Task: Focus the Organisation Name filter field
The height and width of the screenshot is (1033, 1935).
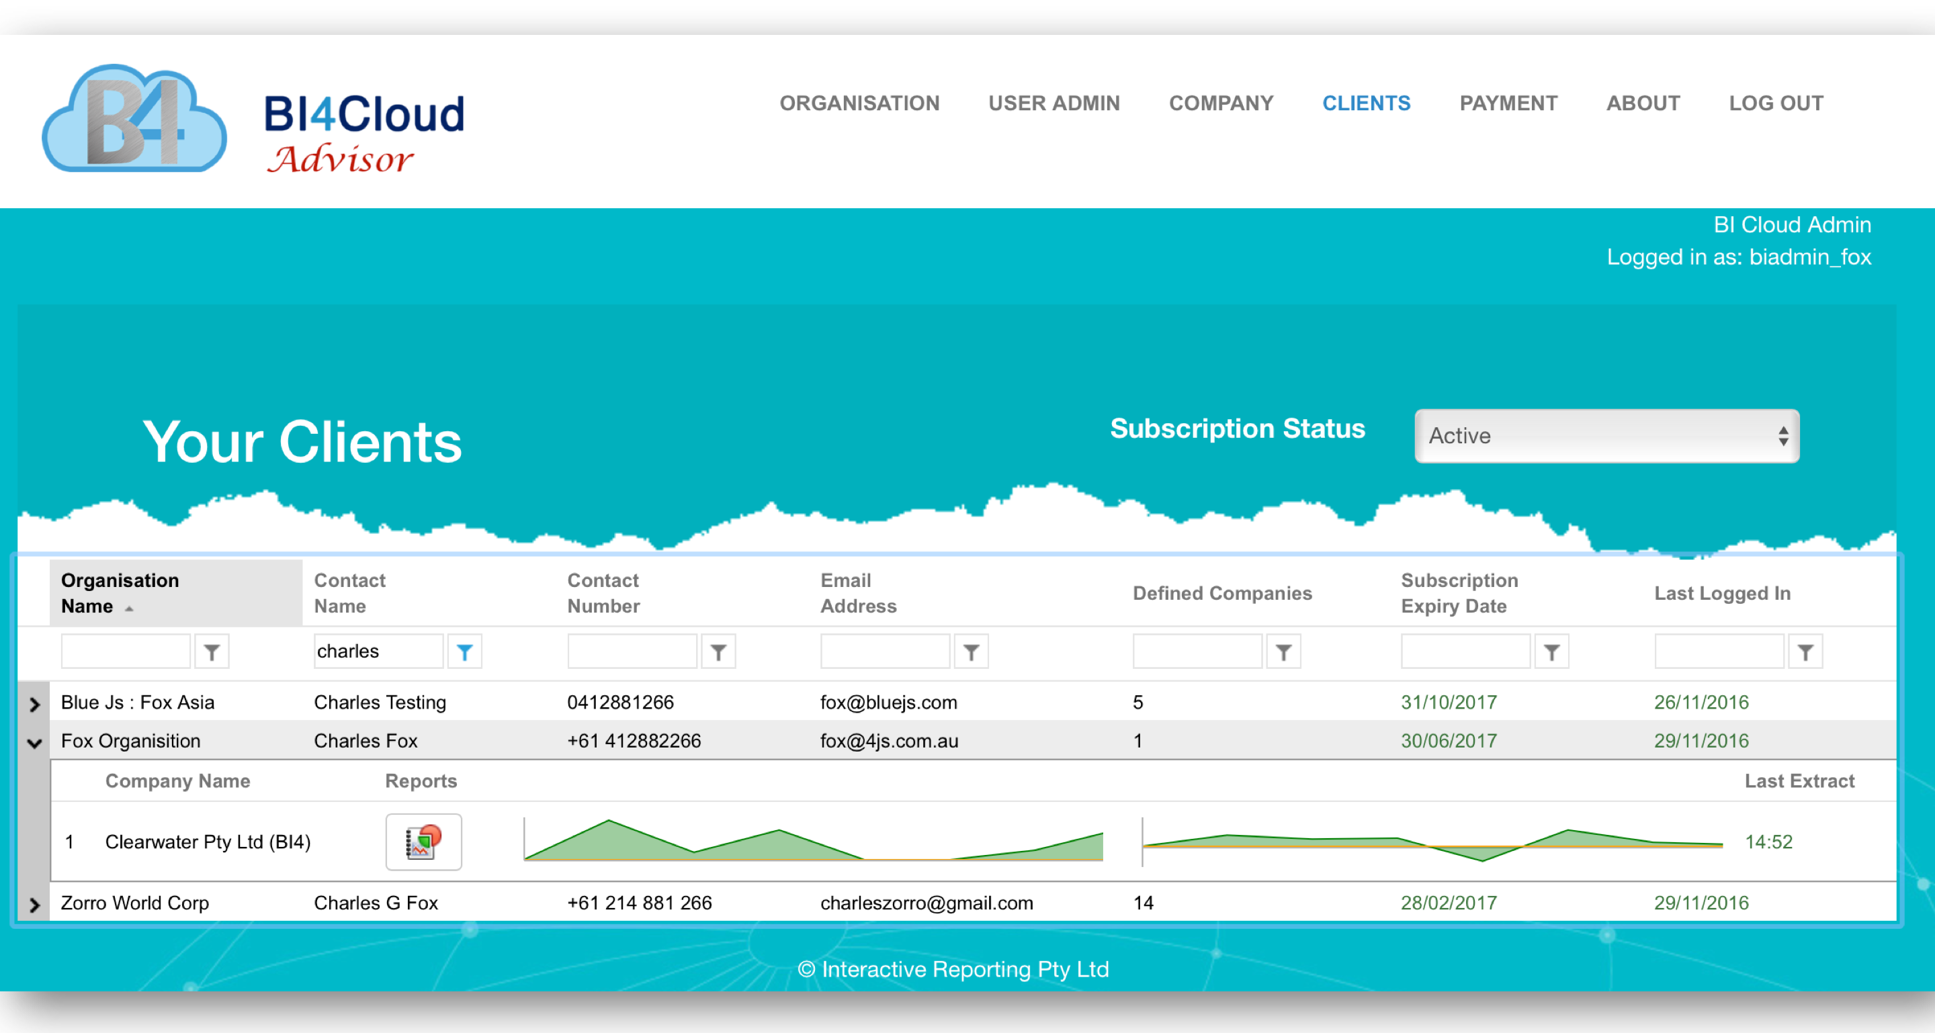Action: 126,652
